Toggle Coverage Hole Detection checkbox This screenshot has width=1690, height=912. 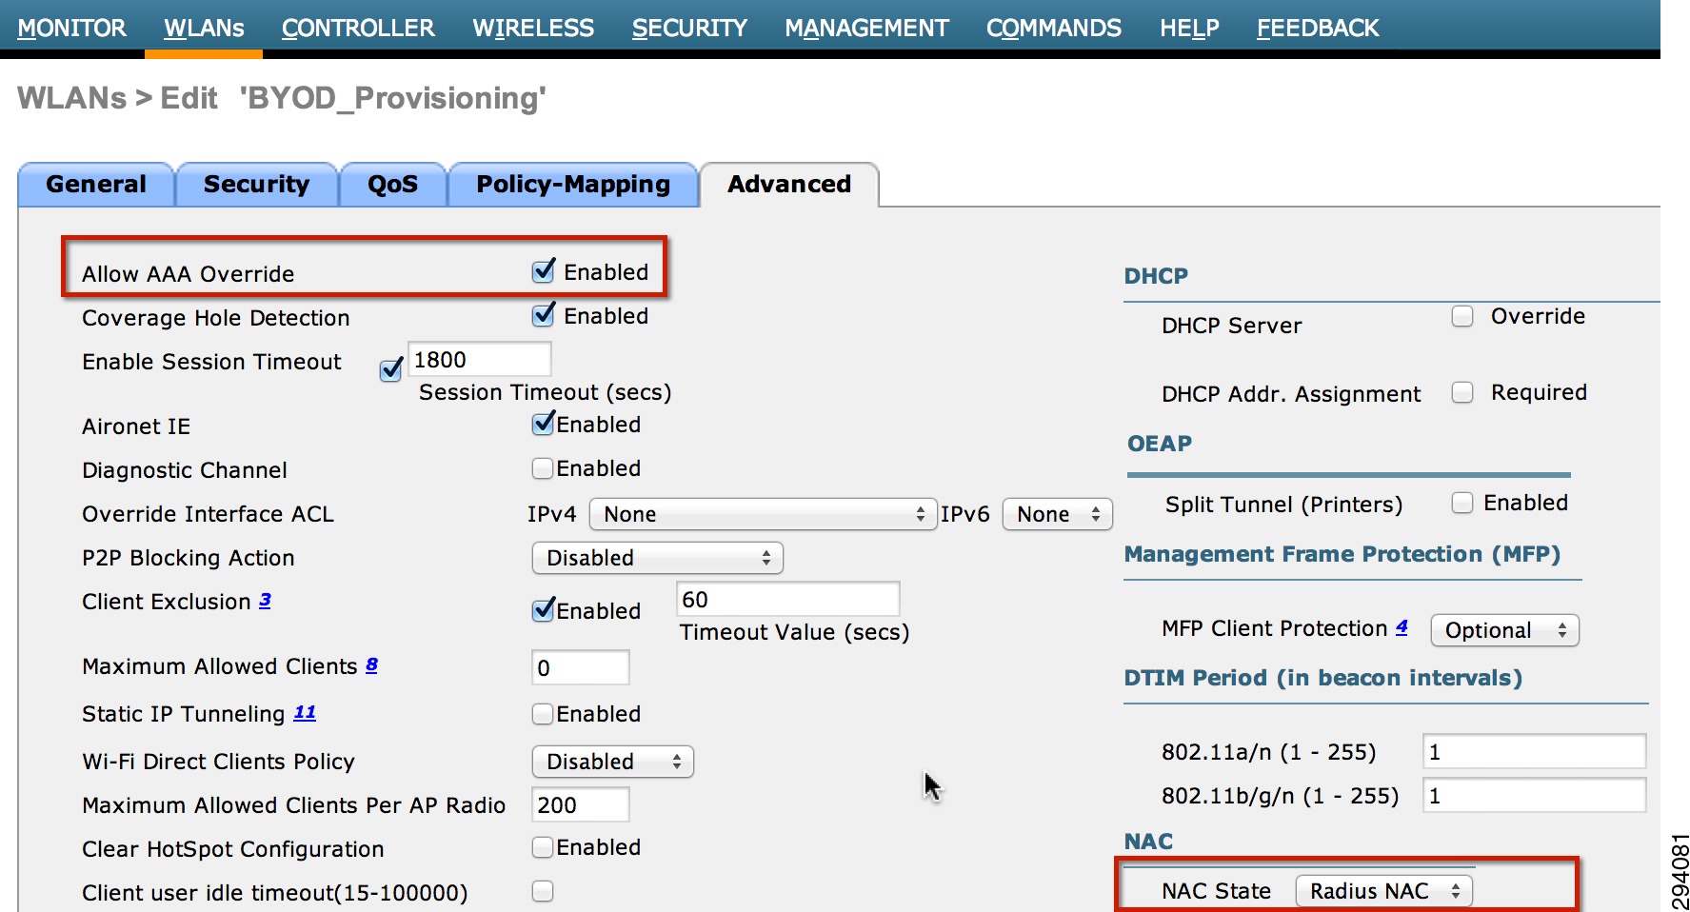[x=543, y=315]
